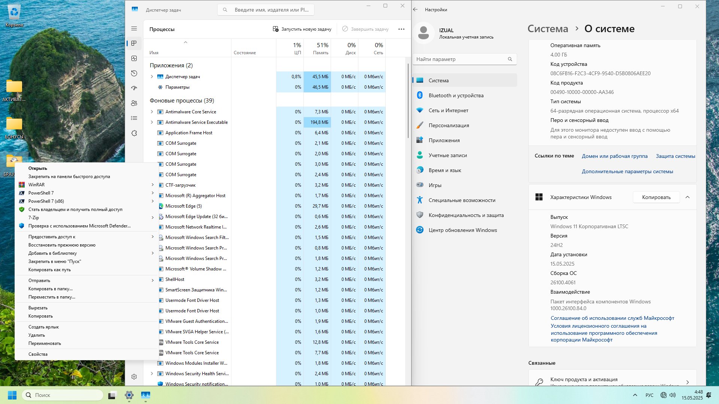Click the Task Manager three-dot more options

[401, 29]
